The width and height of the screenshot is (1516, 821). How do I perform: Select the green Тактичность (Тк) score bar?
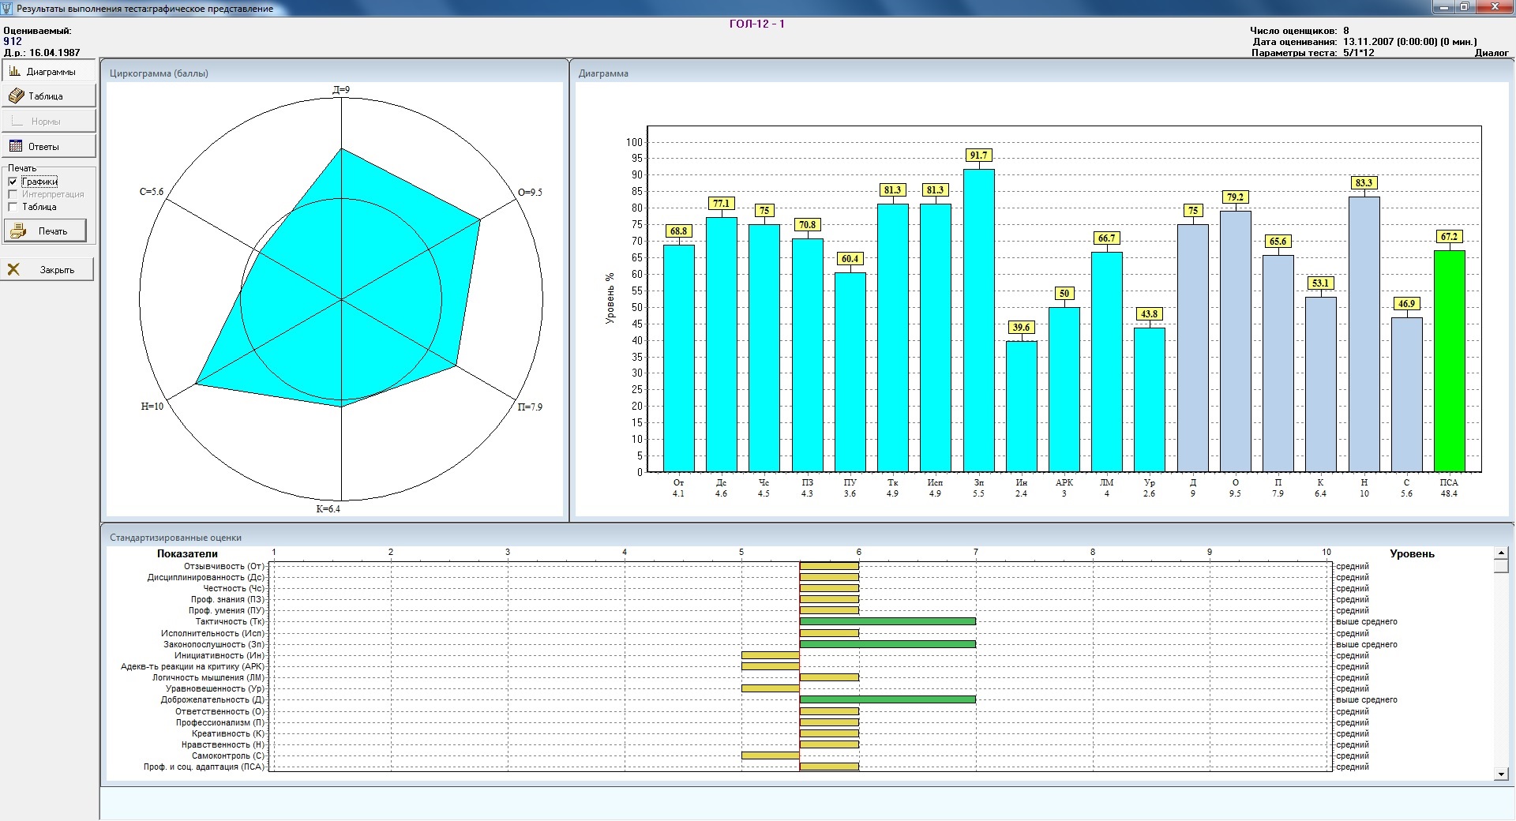tap(887, 622)
